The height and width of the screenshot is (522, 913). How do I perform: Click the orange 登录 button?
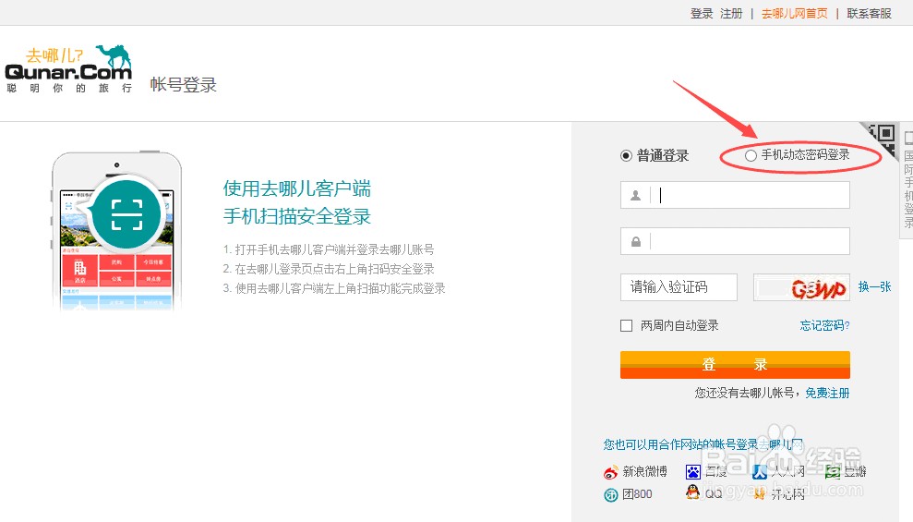[x=735, y=365]
